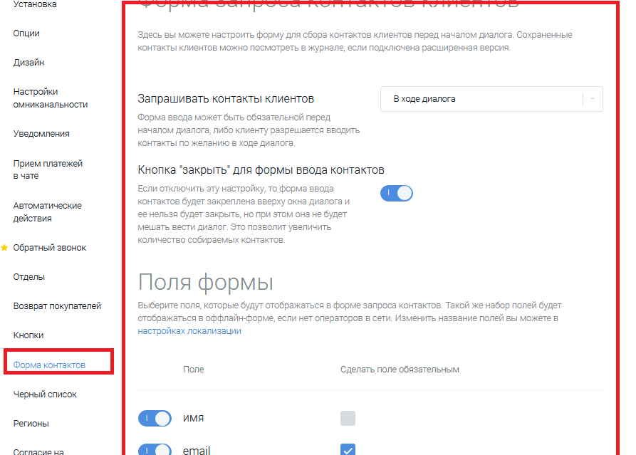The height and width of the screenshot is (455, 636).
Task: Open the Регионы settings page
Action: click(31, 424)
